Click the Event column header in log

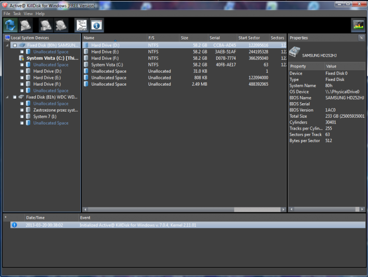coord(222,217)
